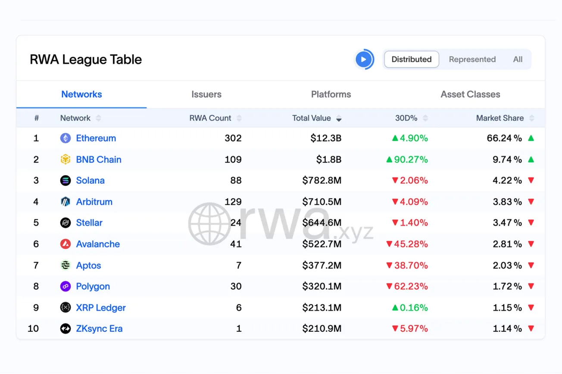Open the XRP Ledger network link
Screen dimensions: 562x374
pyautogui.click(x=101, y=308)
